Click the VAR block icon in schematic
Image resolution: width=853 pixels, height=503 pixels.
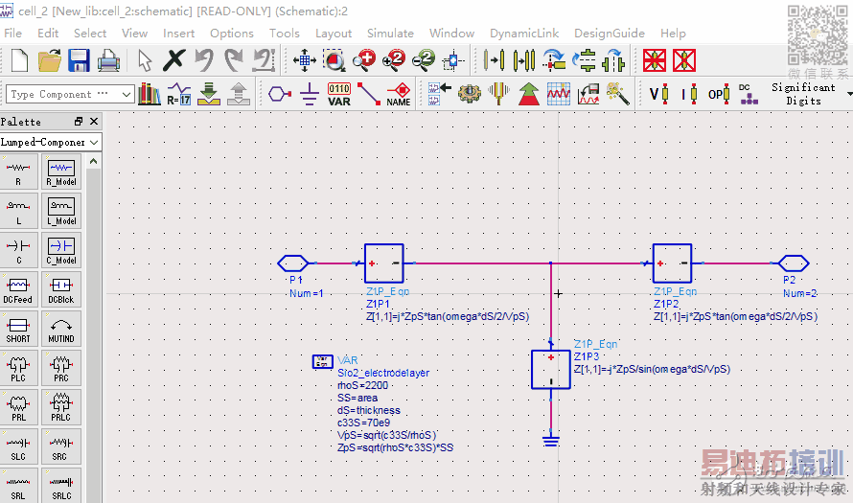point(323,361)
